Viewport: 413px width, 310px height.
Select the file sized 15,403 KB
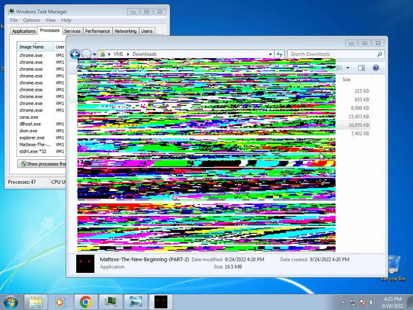359,116
